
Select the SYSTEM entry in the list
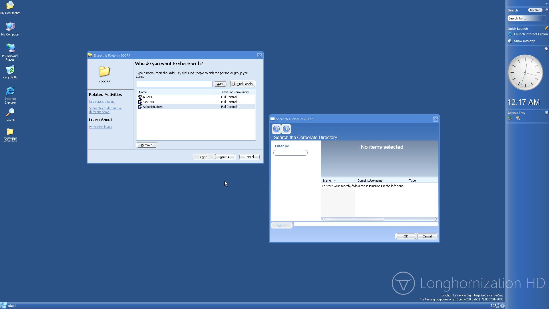tap(148, 102)
